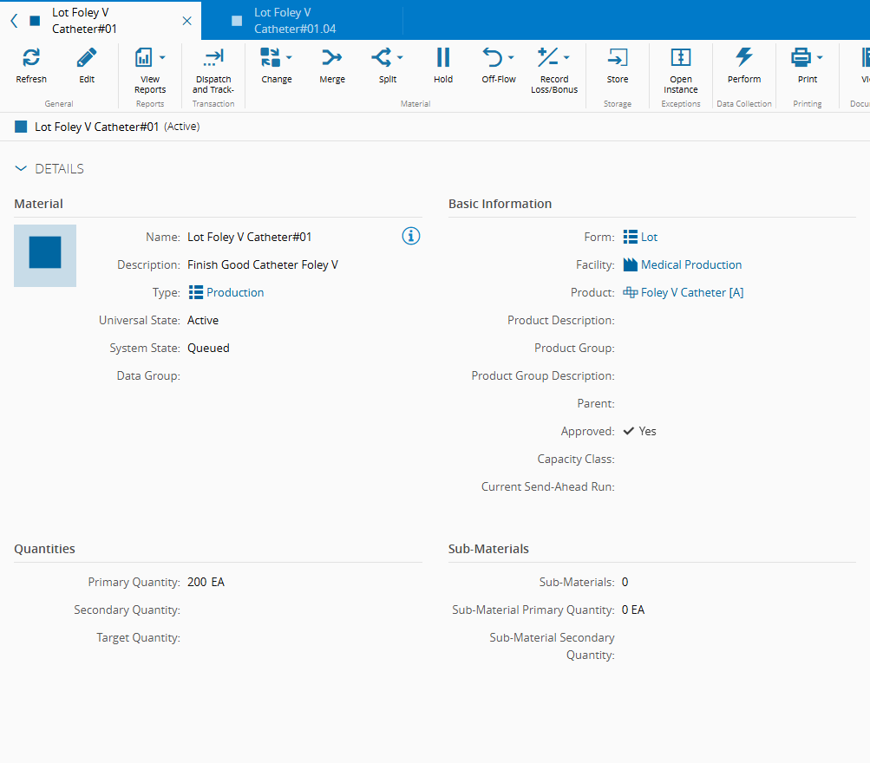Open the Medical Production facility link
Viewport: 870px width, 763px height.
pos(690,264)
